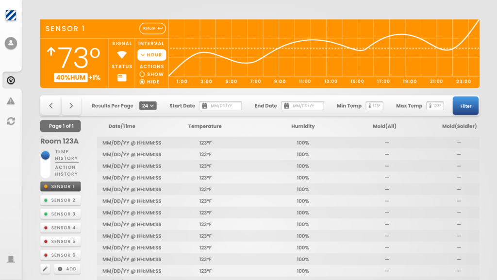Go to next results page arrow

tap(71, 106)
